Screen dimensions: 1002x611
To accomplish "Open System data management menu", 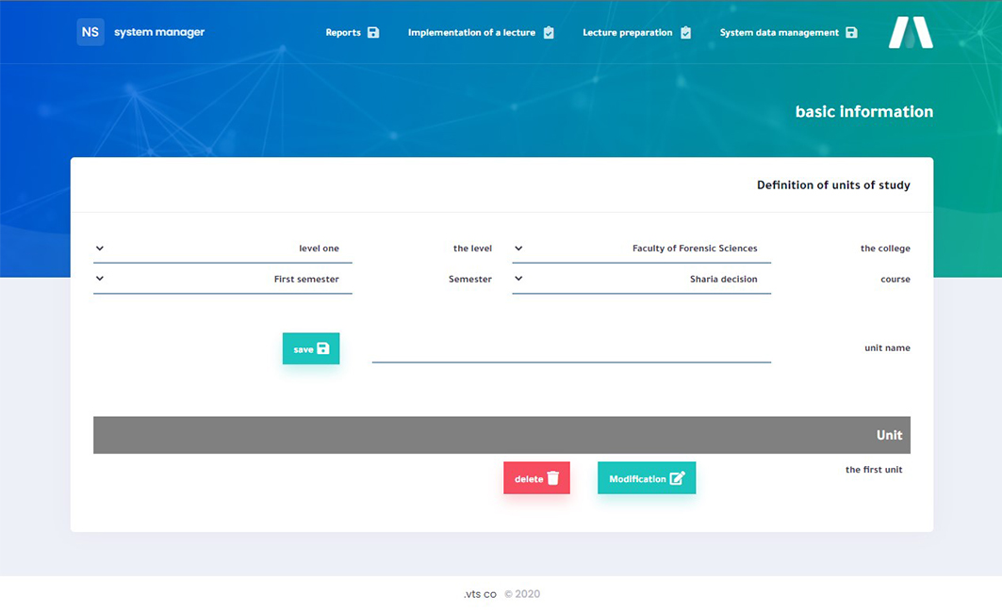I will 789,33.
